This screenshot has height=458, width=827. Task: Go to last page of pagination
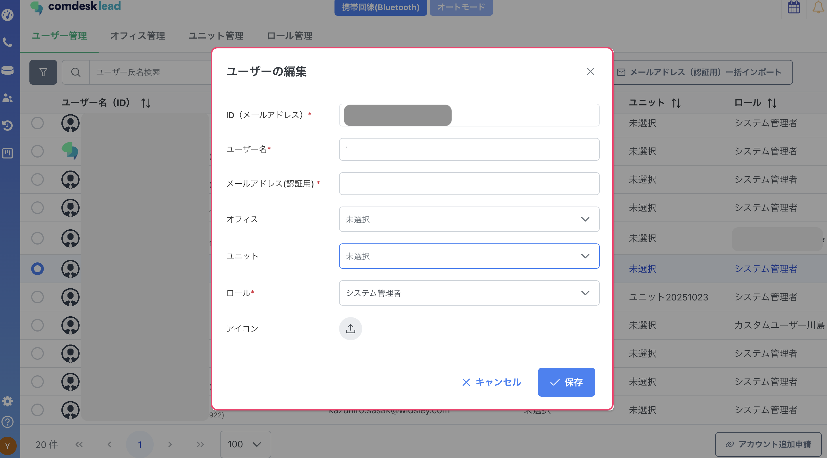tap(200, 444)
